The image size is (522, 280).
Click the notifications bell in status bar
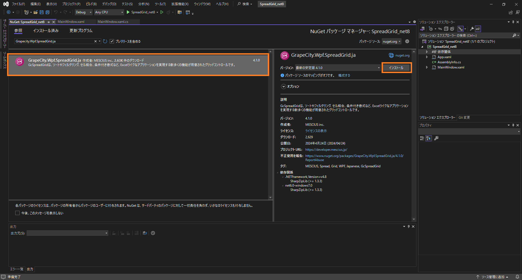517,277
